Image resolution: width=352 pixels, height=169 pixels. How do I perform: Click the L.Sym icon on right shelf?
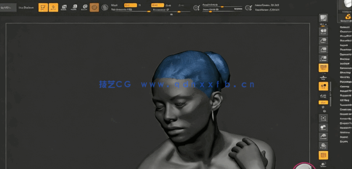pyautogui.click(x=323, y=96)
